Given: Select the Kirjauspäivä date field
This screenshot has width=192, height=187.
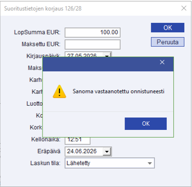Looking at the screenshot, I should [84, 54].
